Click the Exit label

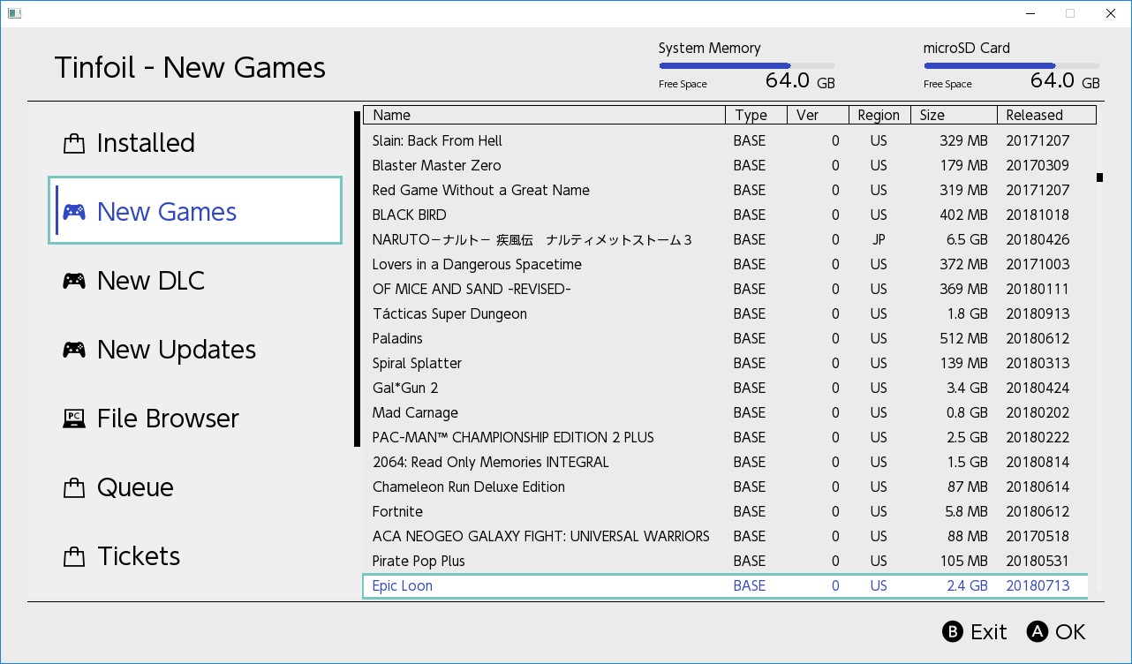coord(989,632)
